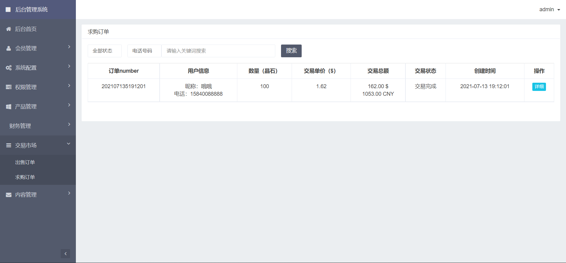The height and width of the screenshot is (263, 566).
Task: Click the phone number 15840088888
Action: [x=206, y=94]
